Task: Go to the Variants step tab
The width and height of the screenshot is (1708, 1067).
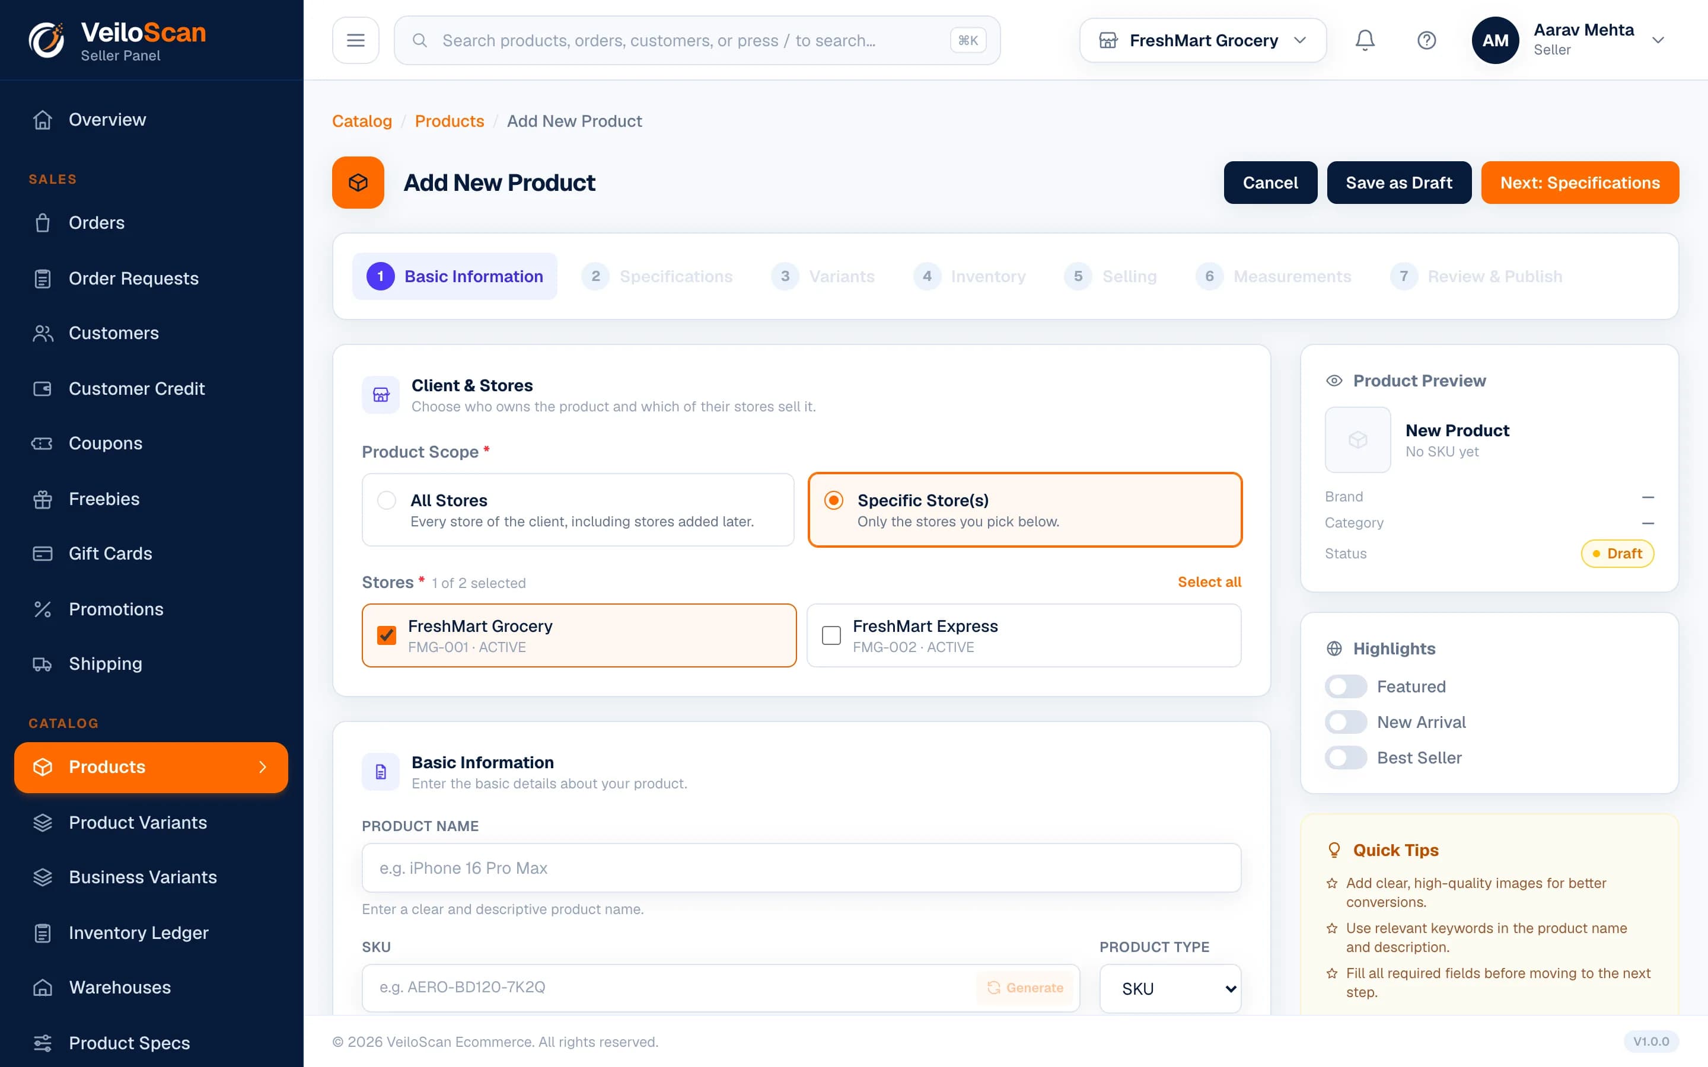Action: pyautogui.click(x=823, y=277)
